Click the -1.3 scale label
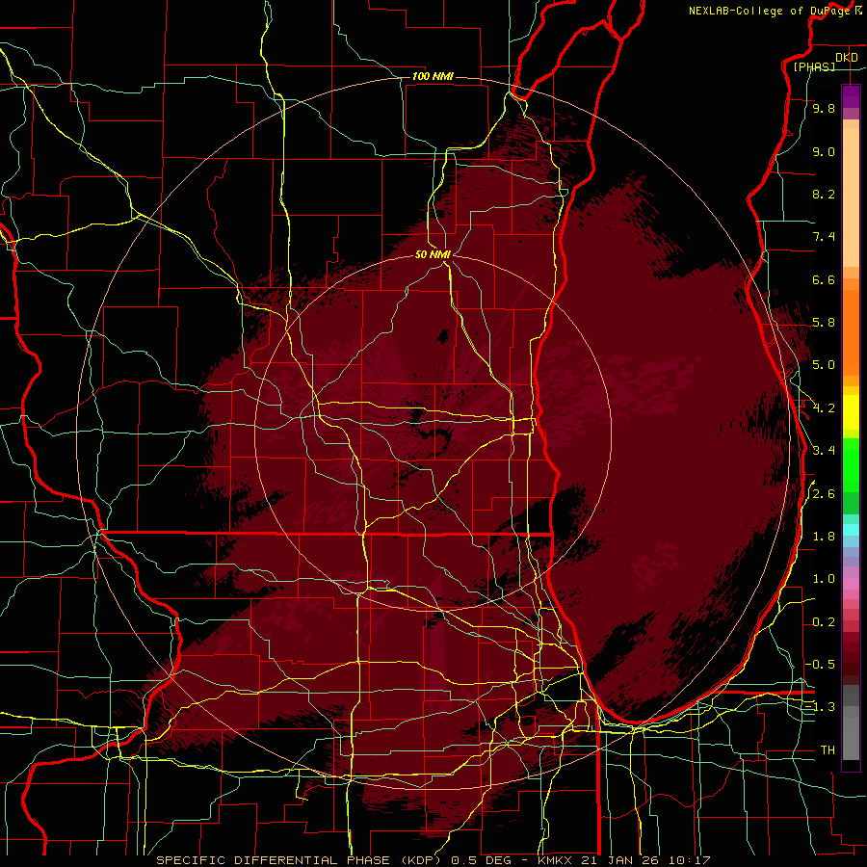The image size is (867, 867). tap(820, 707)
